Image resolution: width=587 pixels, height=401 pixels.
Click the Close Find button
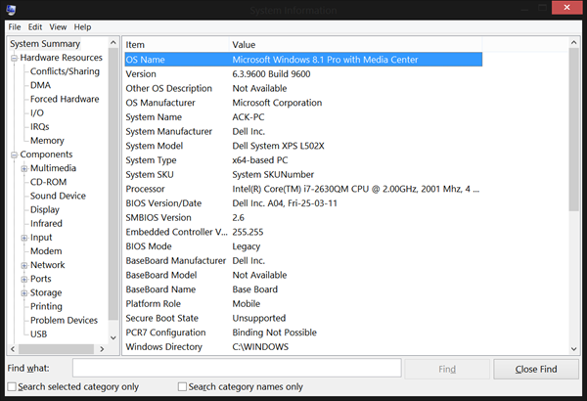point(536,369)
